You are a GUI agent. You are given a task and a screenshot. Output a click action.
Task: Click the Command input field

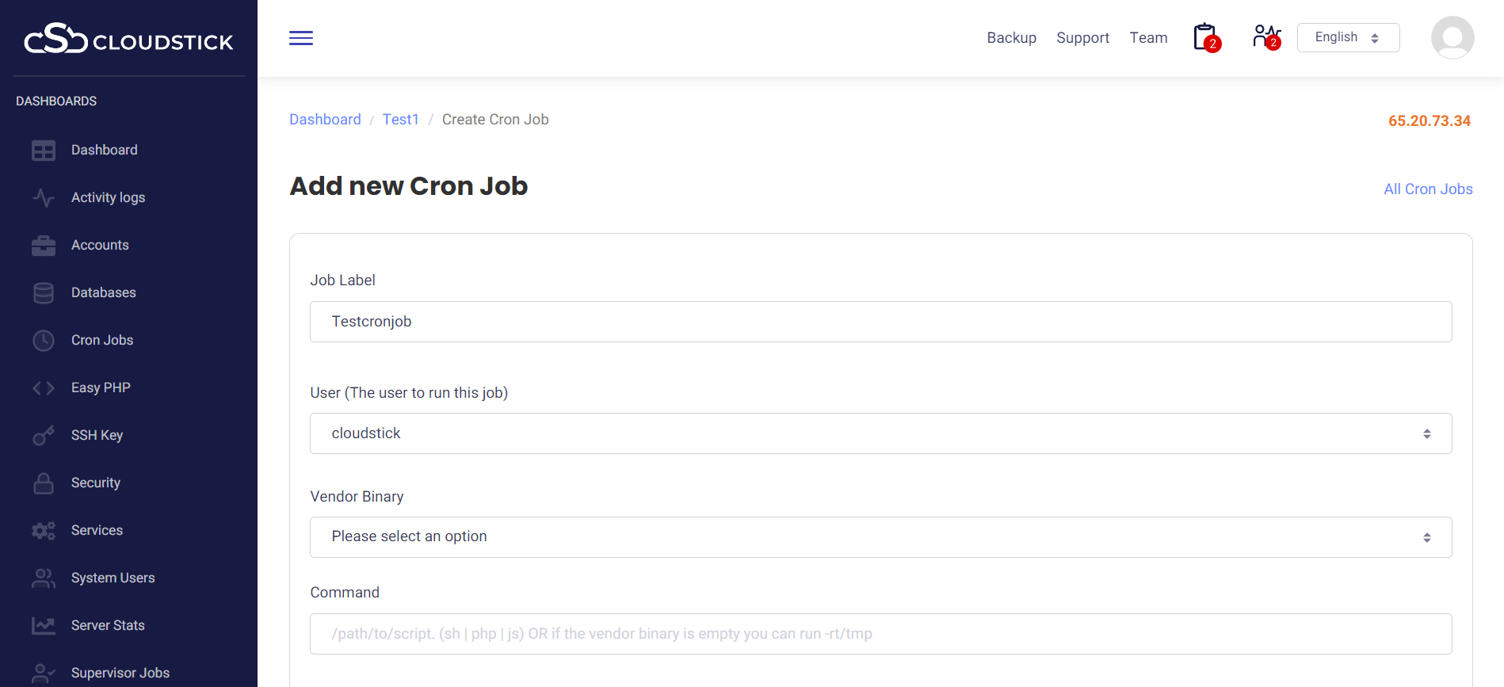(880, 634)
